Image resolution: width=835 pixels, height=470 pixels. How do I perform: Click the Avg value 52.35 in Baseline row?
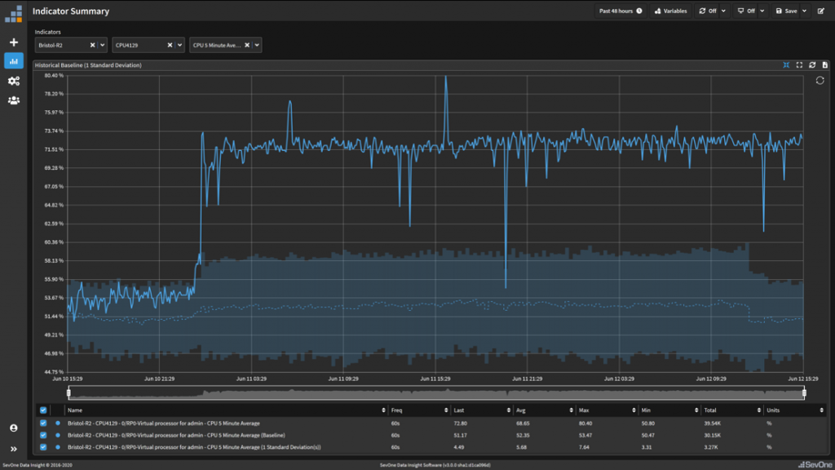pyautogui.click(x=523, y=436)
